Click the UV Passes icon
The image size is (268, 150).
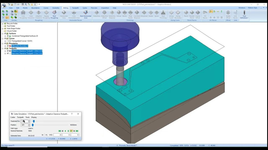point(205,14)
